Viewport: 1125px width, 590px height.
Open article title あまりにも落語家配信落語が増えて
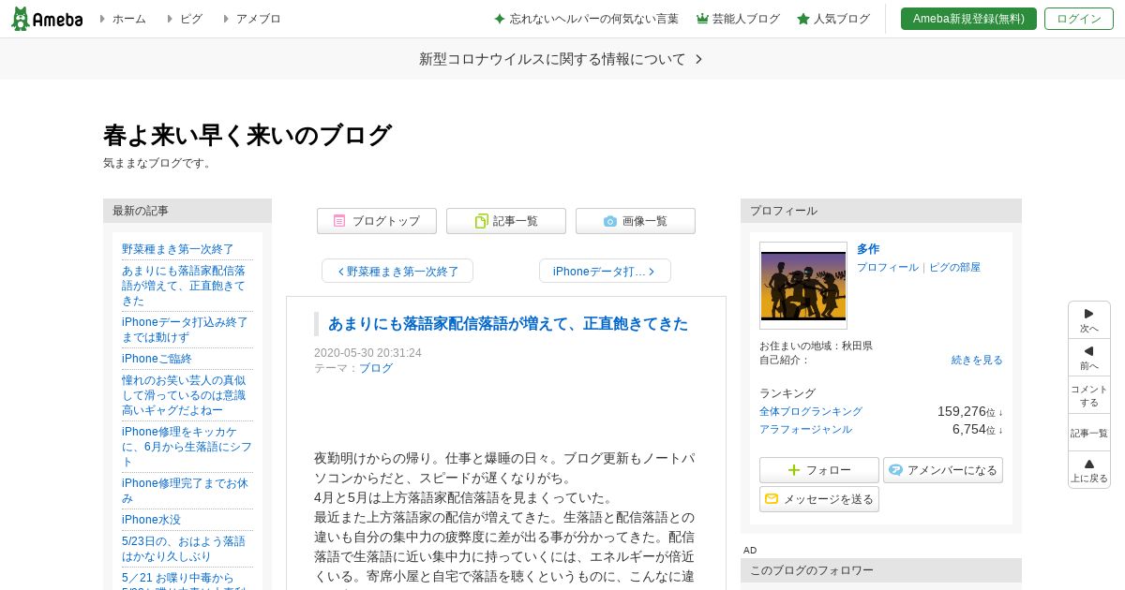click(507, 324)
